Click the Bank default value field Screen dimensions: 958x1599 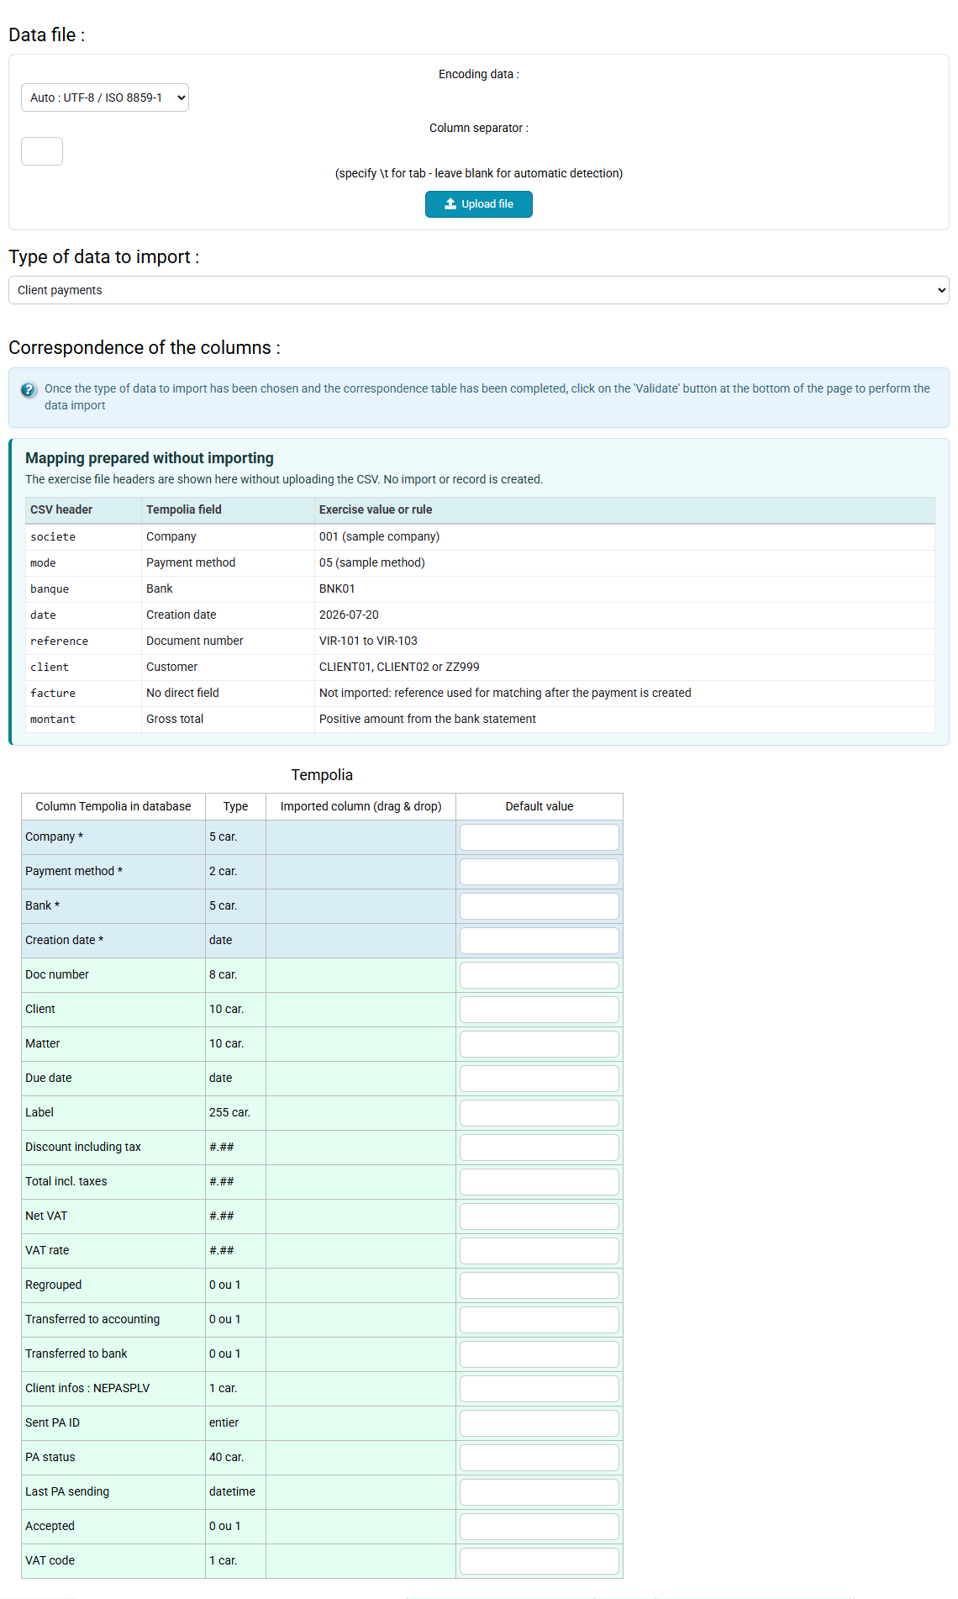[540, 906]
